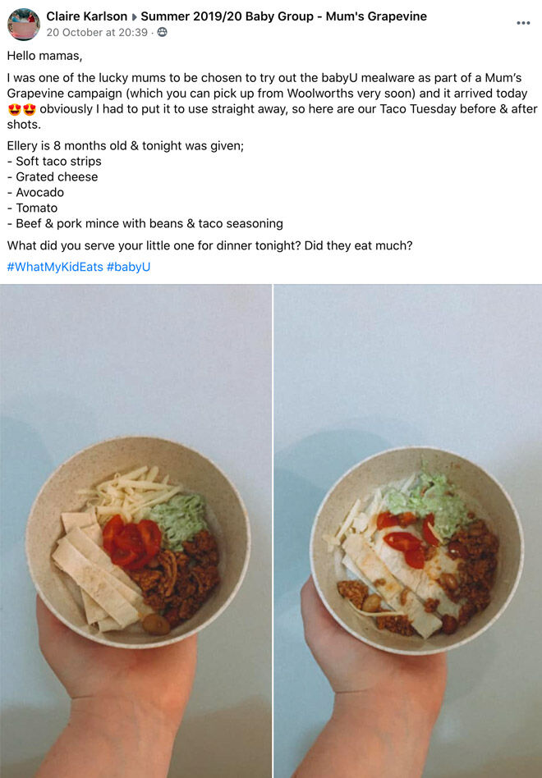Click the 'Ellery is 8 months old' line
The height and width of the screenshot is (778, 542).
126,146
